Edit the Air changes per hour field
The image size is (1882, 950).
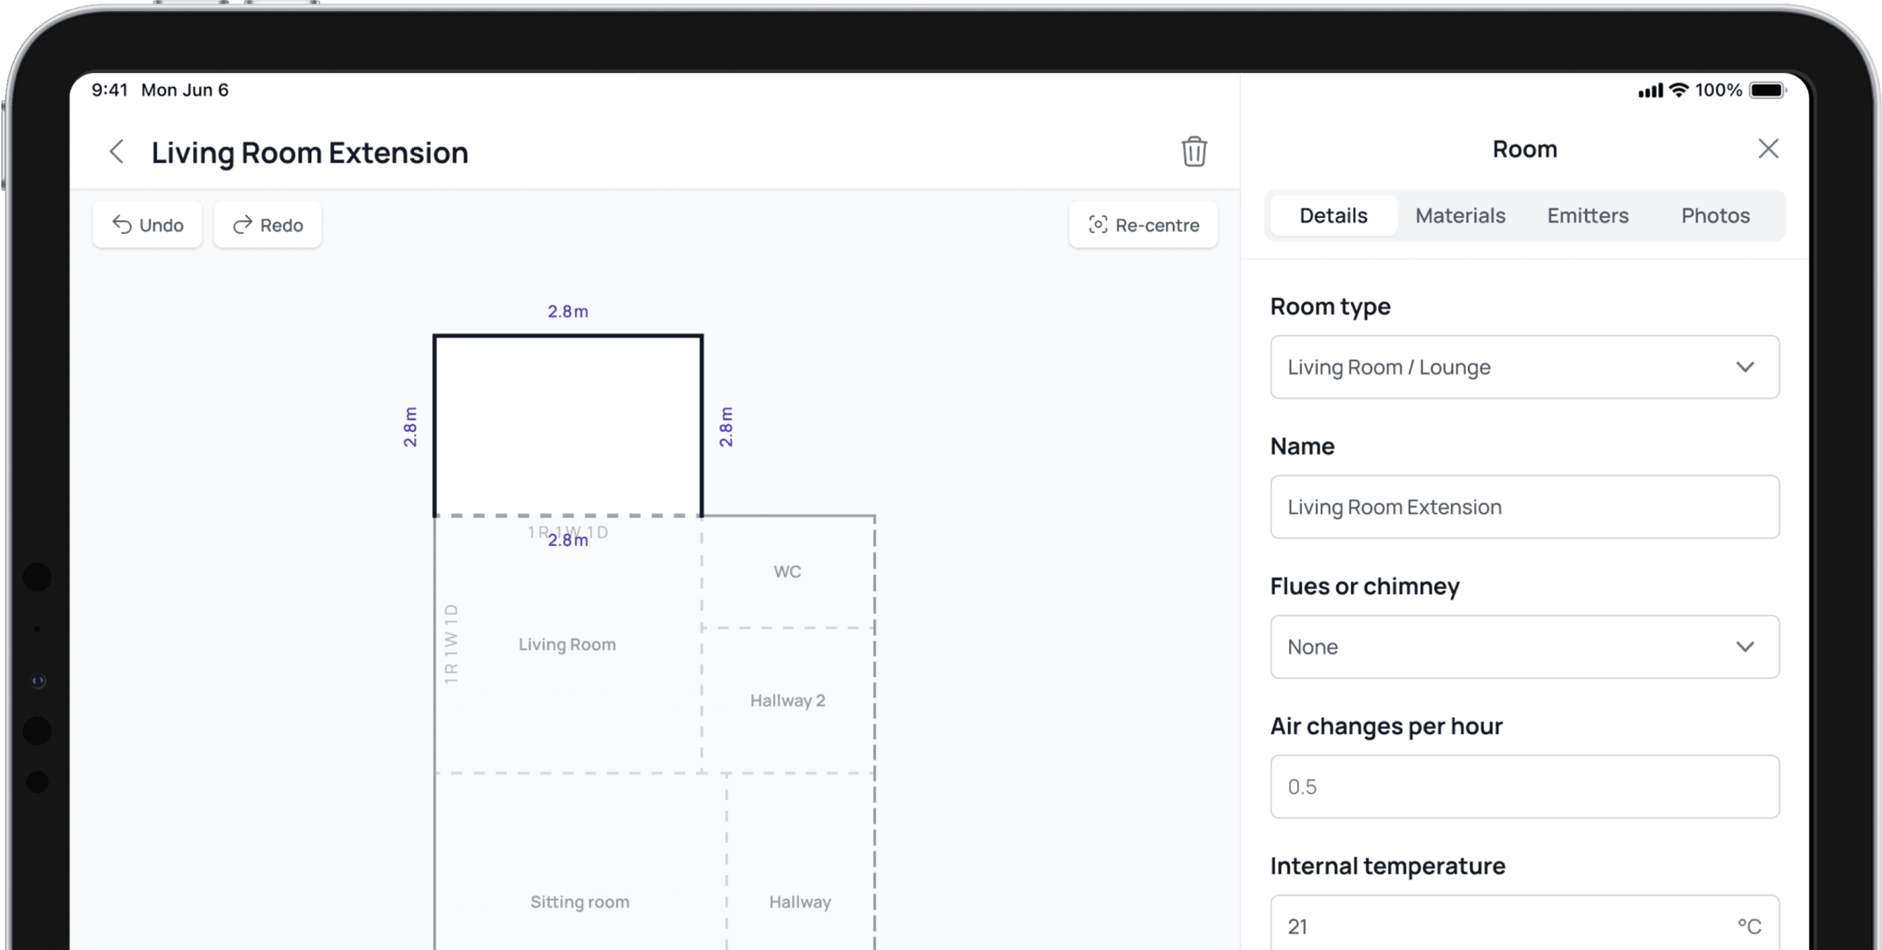pos(1524,786)
